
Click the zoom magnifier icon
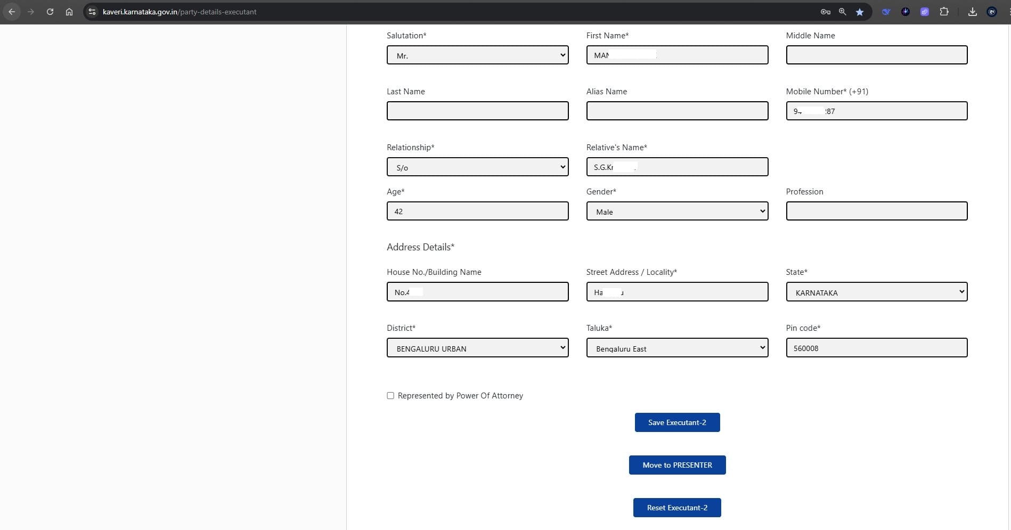842,12
